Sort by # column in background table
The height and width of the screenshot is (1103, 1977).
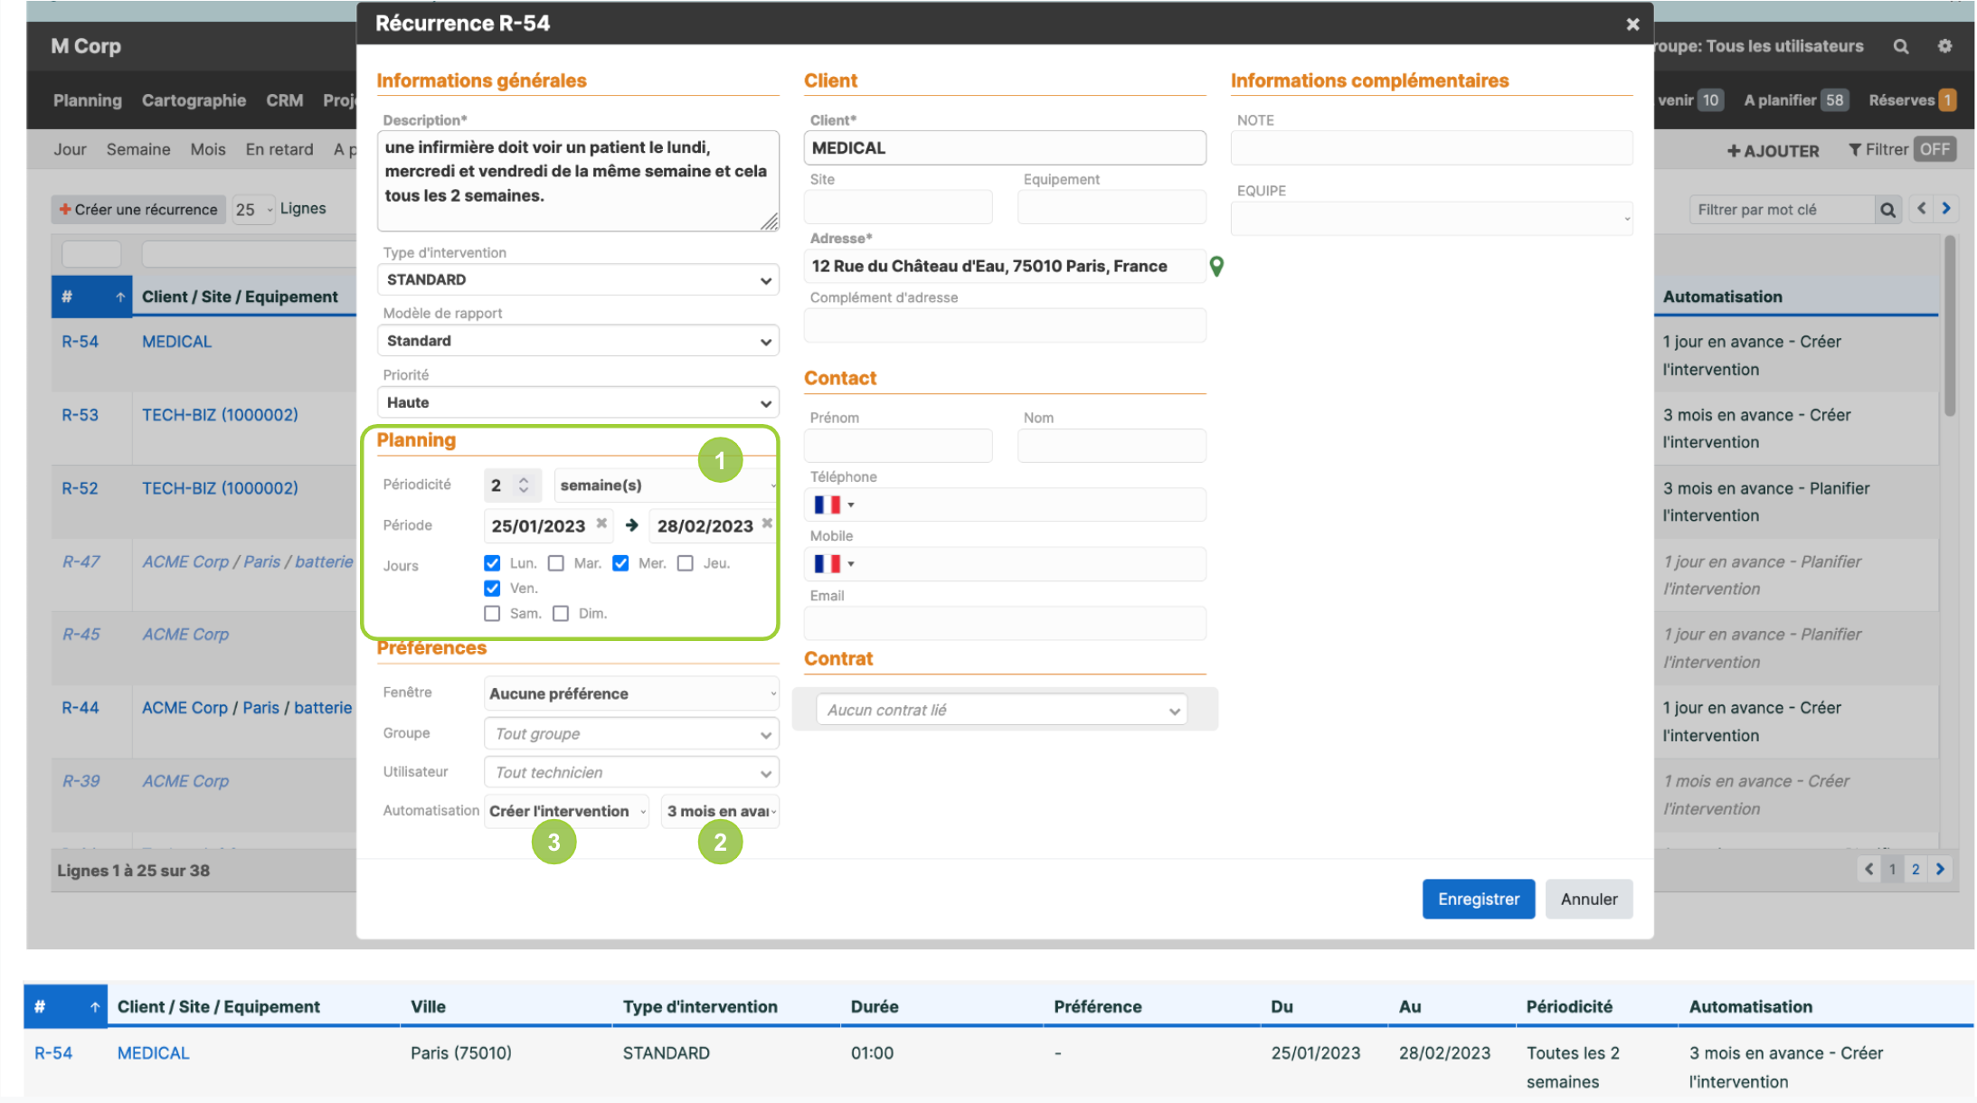click(91, 297)
